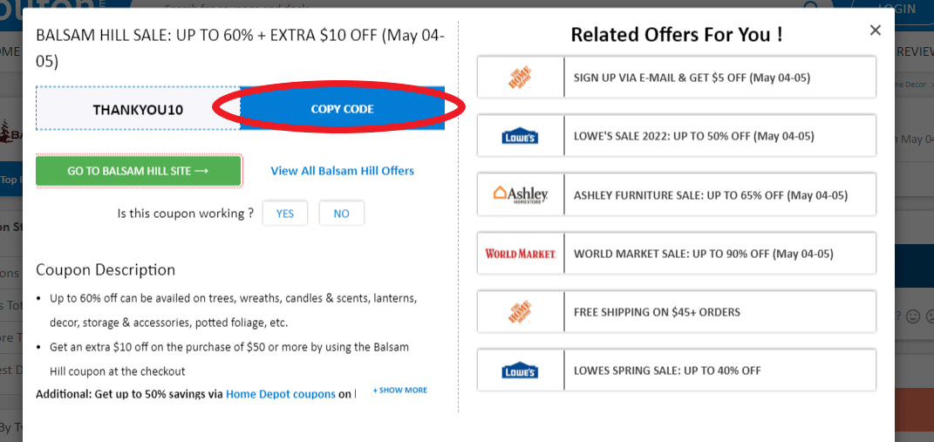Screen dimensions: 934x442
Task: Click the Lowe's logo next to Lowe's Sale 2022
Action: pos(521,136)
